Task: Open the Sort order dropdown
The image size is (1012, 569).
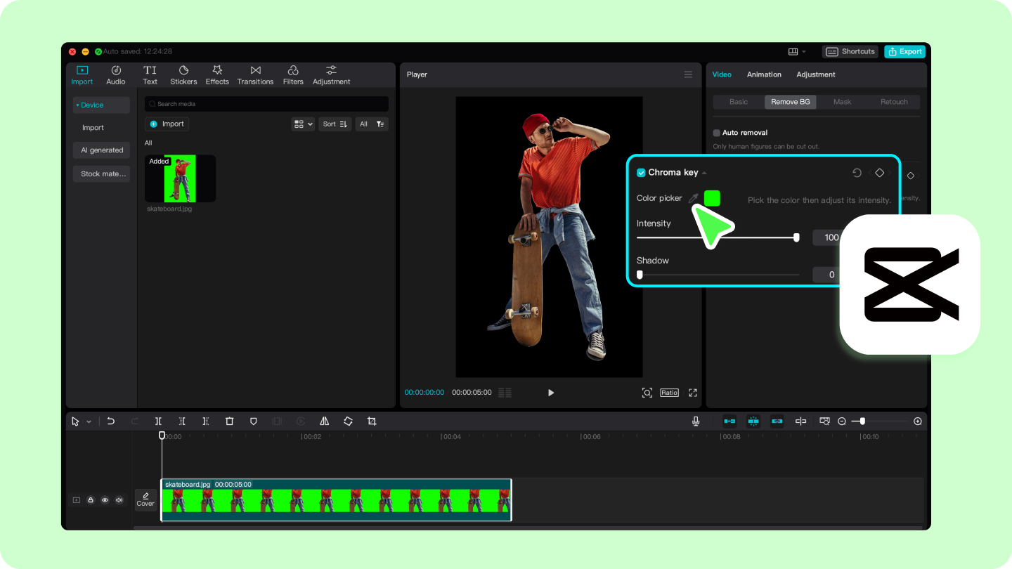Action: [x=335, y=124]
